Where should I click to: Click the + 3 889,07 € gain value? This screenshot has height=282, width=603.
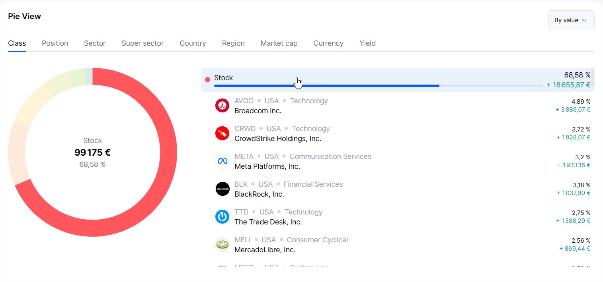tap(573, 110)
